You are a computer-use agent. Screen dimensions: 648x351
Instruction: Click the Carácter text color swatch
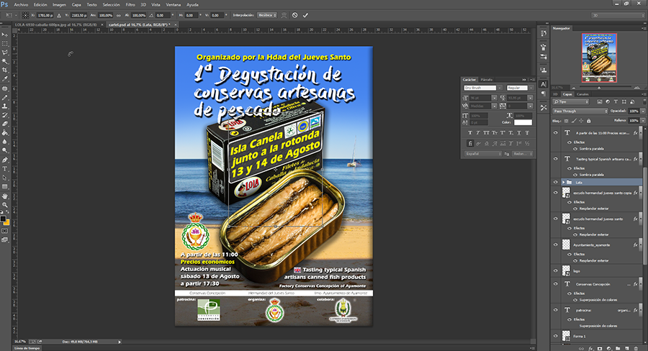tap(523, 123)
